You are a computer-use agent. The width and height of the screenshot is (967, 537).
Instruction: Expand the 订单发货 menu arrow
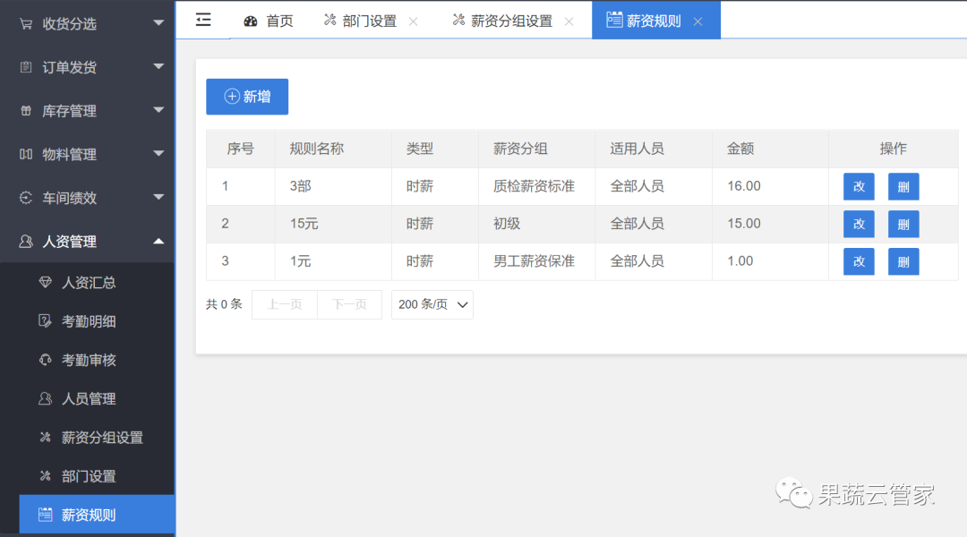tap(158, 66)
